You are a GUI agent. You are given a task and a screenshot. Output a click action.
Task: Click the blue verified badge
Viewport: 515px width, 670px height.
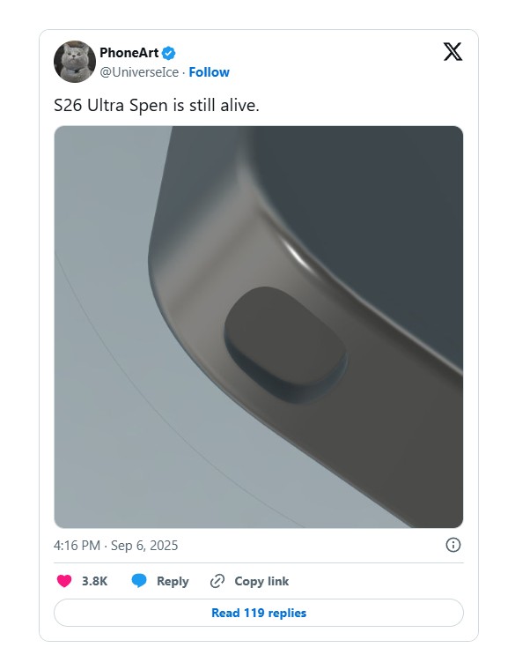[168, 53]
